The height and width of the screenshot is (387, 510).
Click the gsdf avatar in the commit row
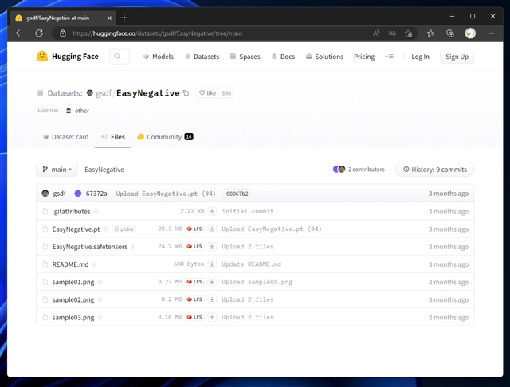coord(45,193)
